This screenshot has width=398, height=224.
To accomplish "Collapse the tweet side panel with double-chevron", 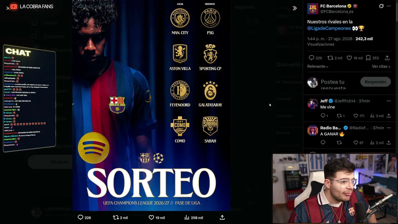I will 295,8.
